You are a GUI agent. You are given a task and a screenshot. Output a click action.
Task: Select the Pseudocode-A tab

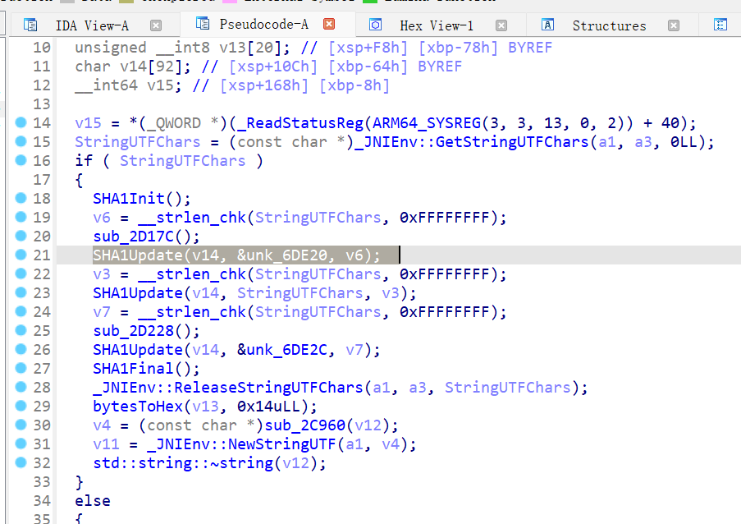point(263,24)
